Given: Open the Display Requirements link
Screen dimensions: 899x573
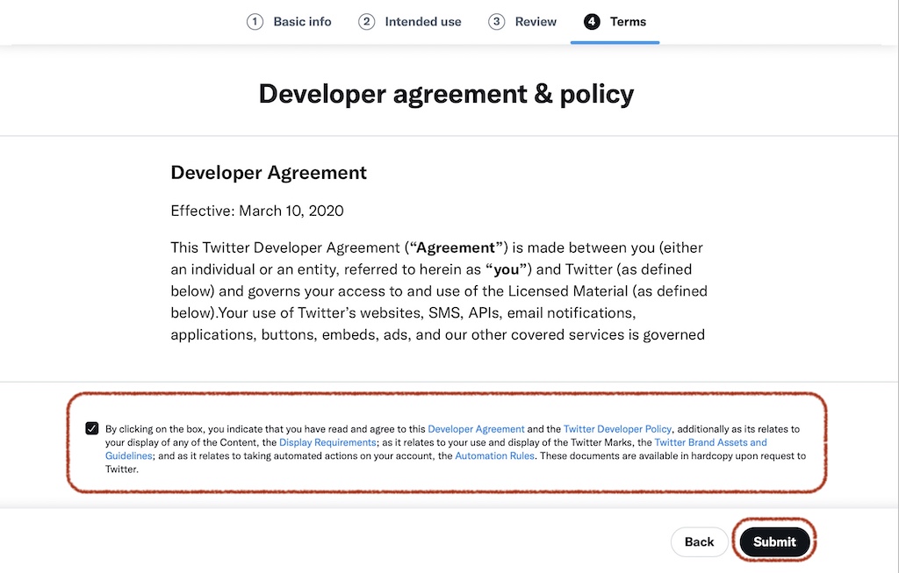Looking at the screenshot, I should tap(327, 442).
